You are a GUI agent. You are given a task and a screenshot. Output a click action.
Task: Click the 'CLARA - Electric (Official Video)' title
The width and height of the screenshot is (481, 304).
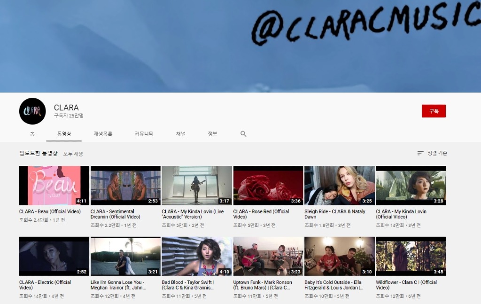pyautogui.click(x=45, y=285)
